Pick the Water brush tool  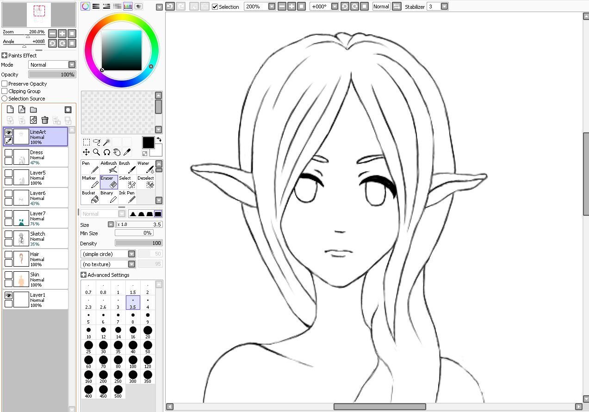pyautogui.click(x=146, y=167)
